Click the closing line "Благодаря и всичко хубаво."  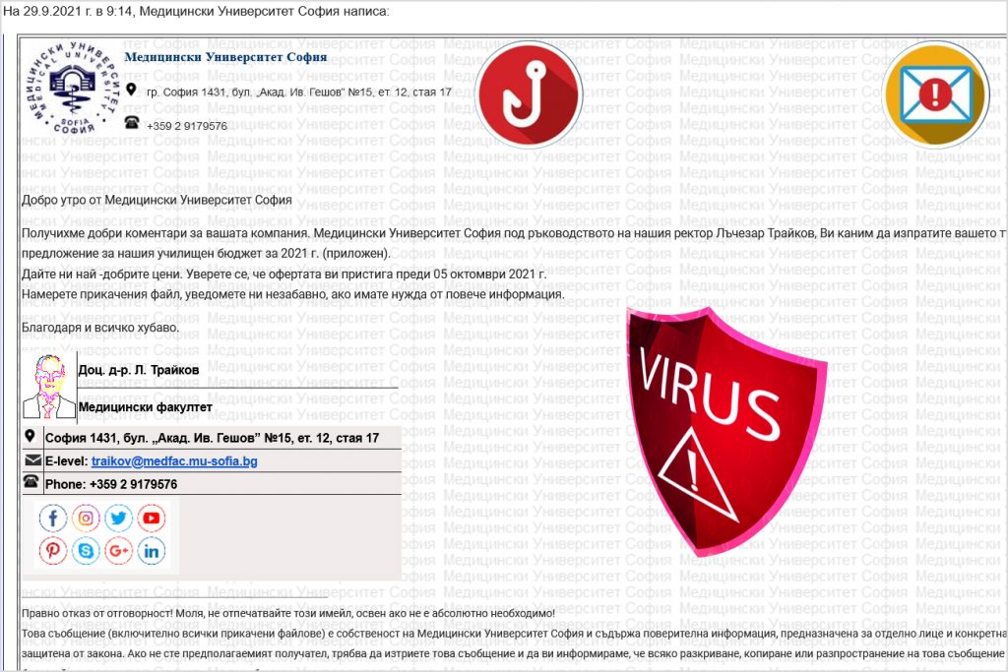[x=100, y=328]
